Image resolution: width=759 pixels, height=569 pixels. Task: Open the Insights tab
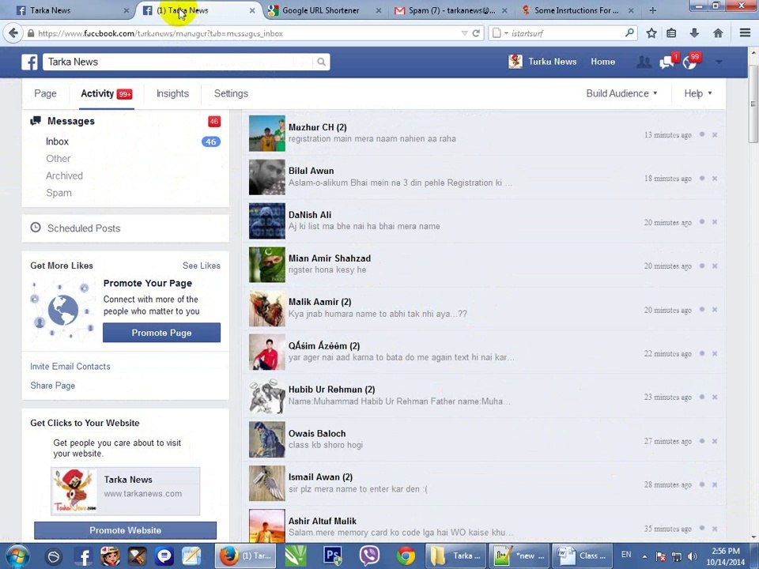(172, 93)
